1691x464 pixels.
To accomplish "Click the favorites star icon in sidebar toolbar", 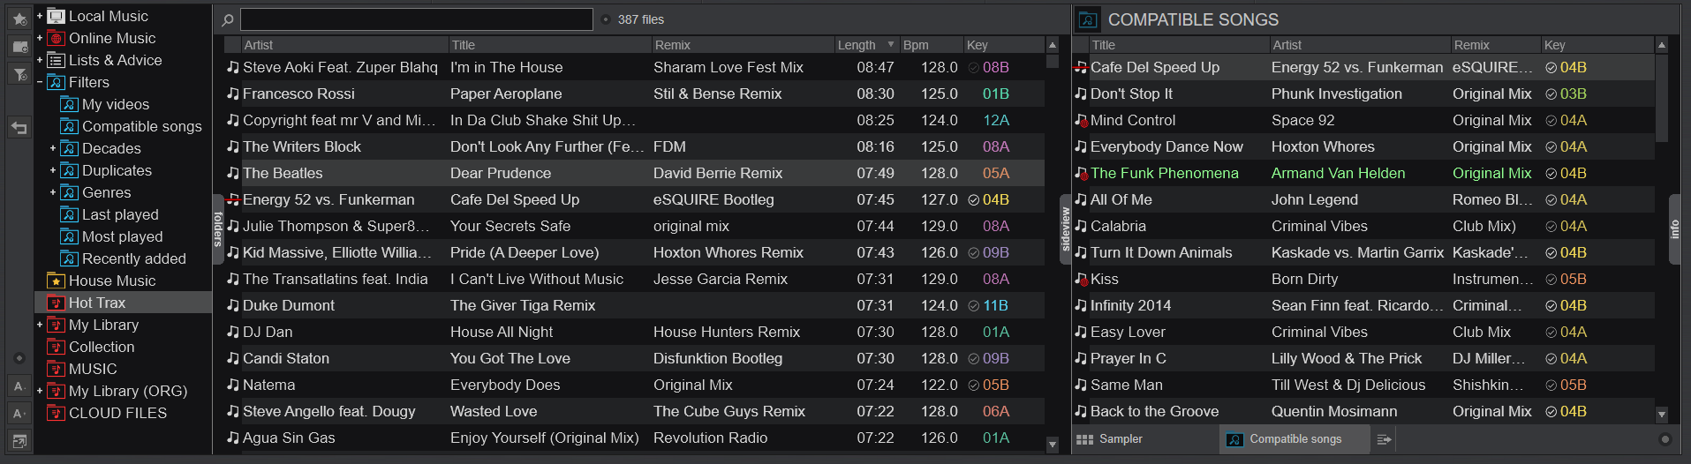I will point(19,19).
